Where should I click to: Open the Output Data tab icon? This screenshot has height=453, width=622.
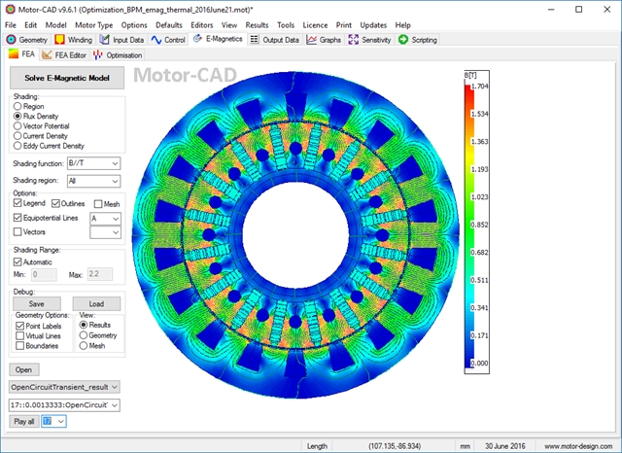255,40
